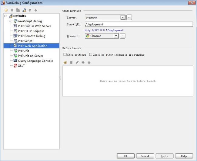Click the Query Language Console icon

[15, 61]
